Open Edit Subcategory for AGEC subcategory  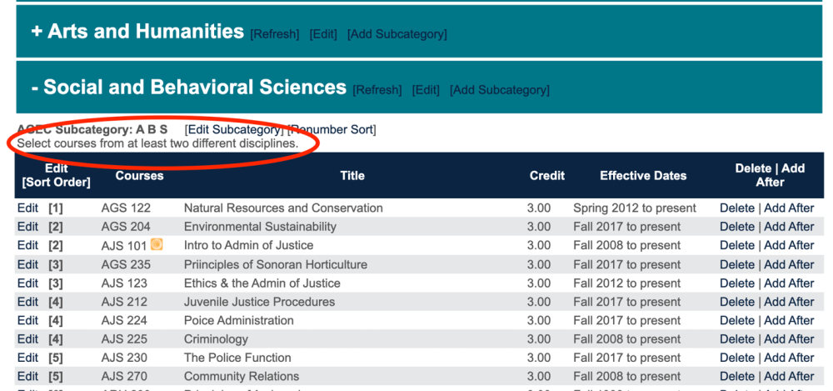[x=233, y=129]
